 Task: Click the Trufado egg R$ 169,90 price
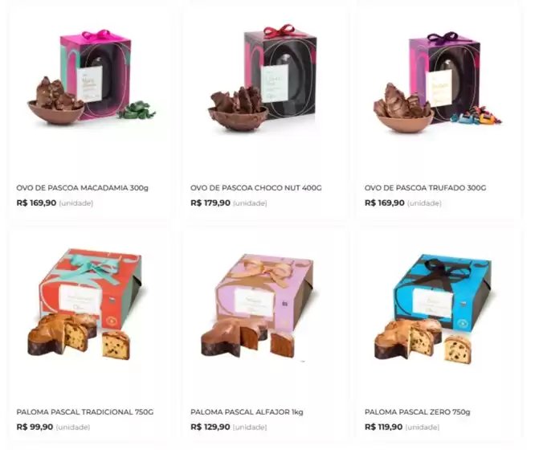[x=385, y=202]
